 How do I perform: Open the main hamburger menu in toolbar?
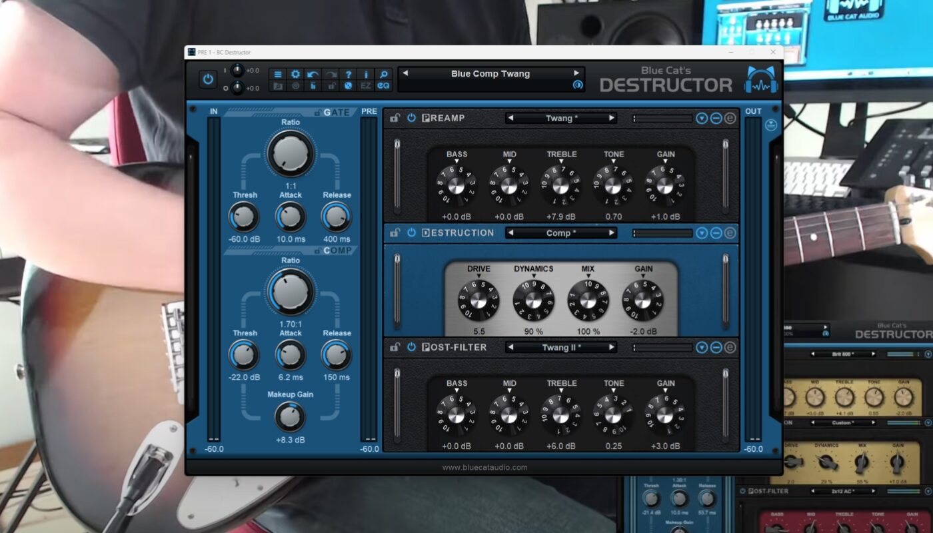(278, 75)
